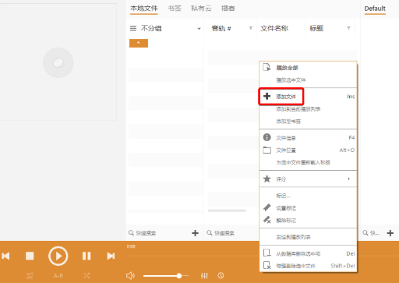
Task: Click the search field in the Default playlist panel
Action: [372, 233]
